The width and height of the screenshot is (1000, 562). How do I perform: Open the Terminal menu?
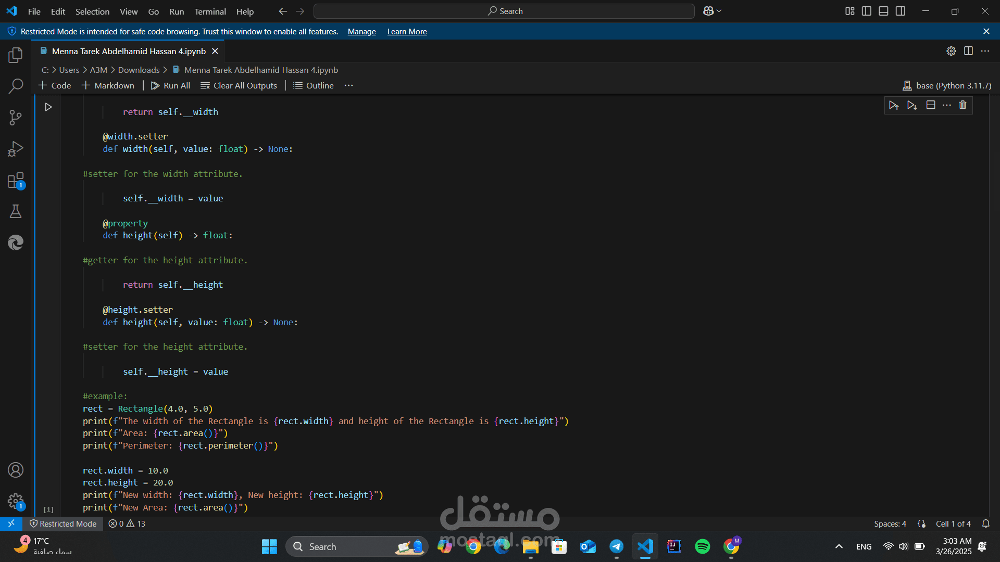coord(210,11)
